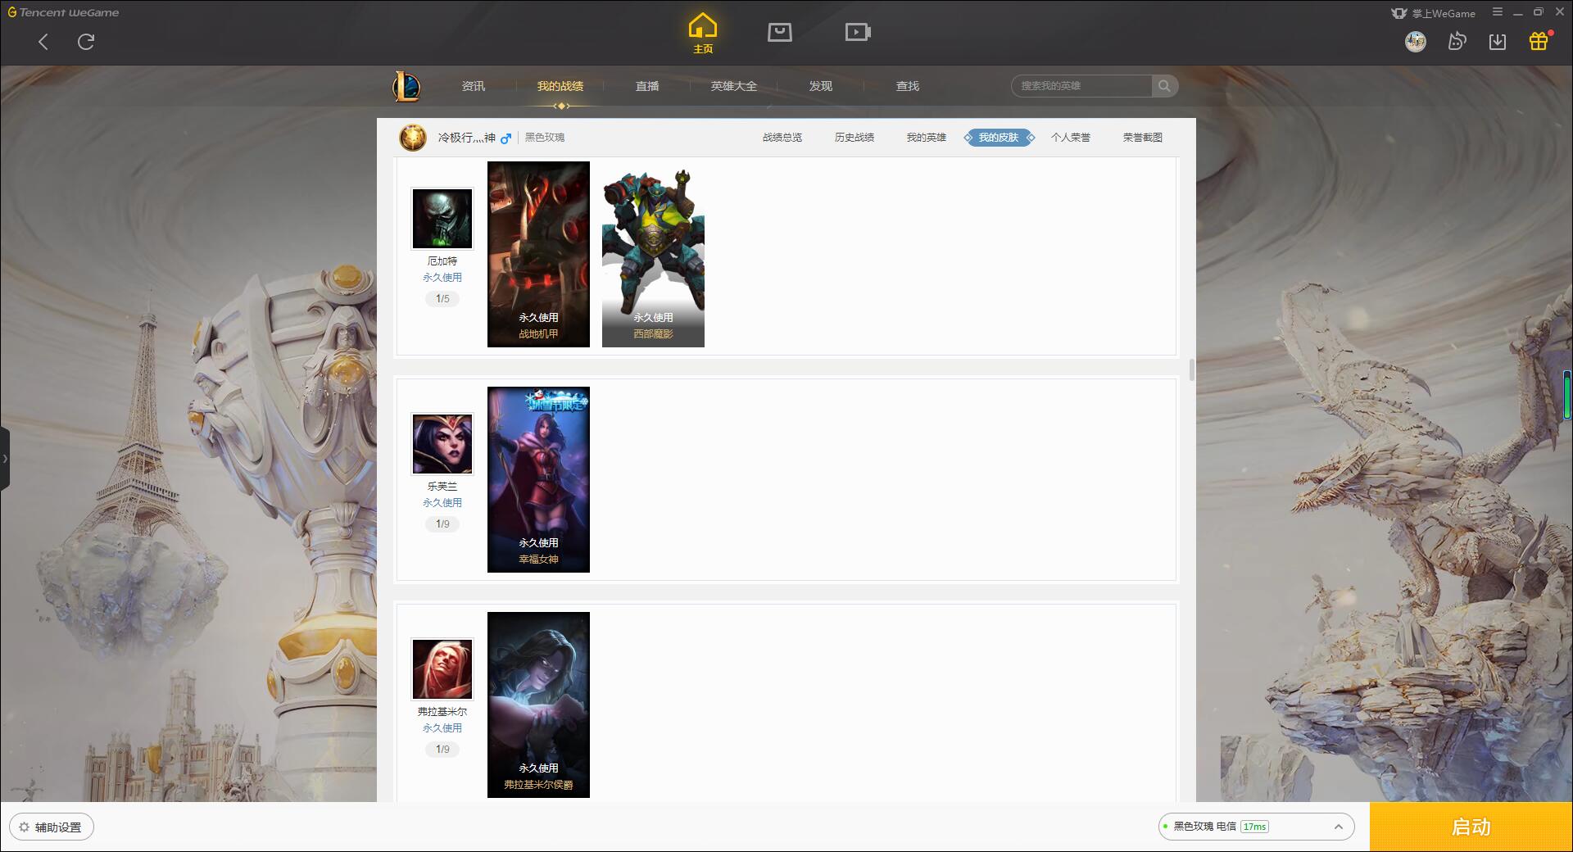Open the download manager icon

[1498, 42]
